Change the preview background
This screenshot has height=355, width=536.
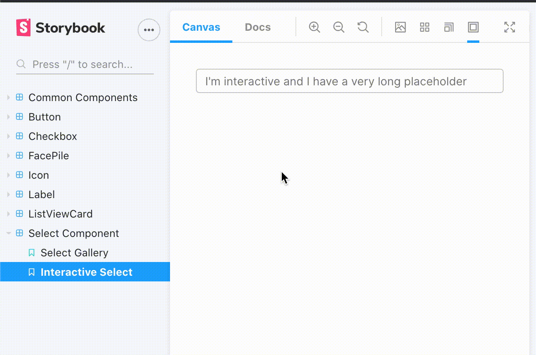click(400, 27)
